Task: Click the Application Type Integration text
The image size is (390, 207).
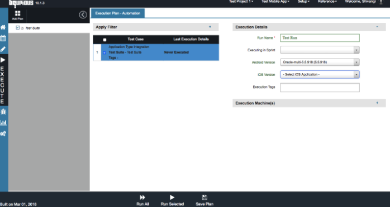Action: click(x=129, y=47)
